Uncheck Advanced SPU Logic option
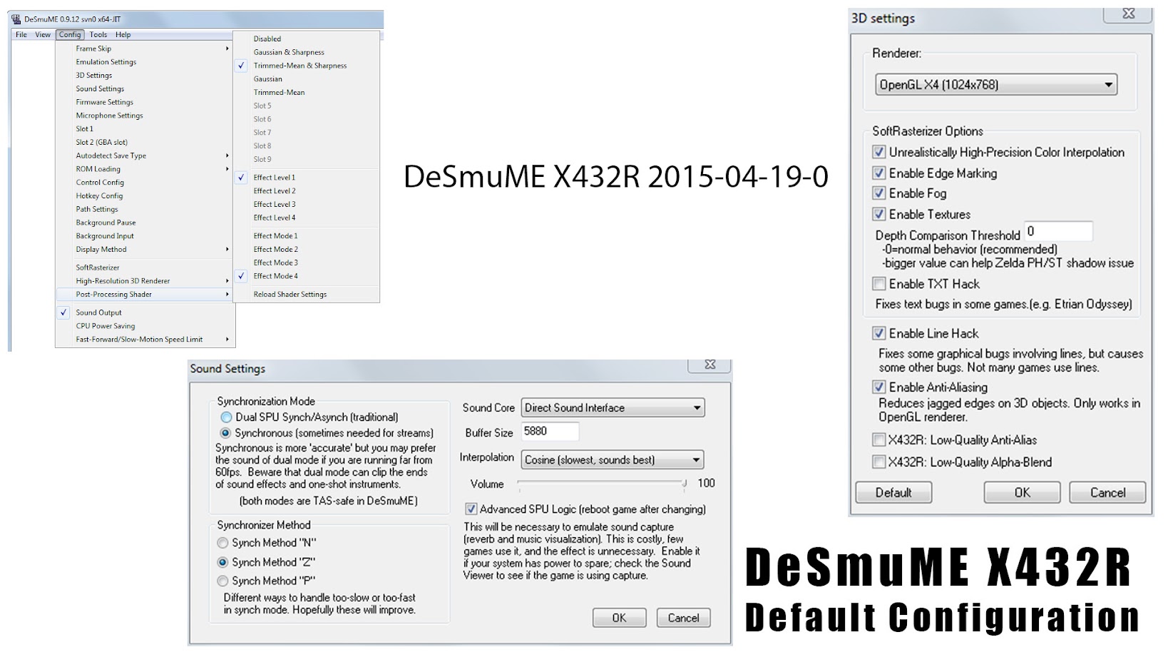Image resolution: width=1168 pixels, height=657 pixels. (471, 509)
